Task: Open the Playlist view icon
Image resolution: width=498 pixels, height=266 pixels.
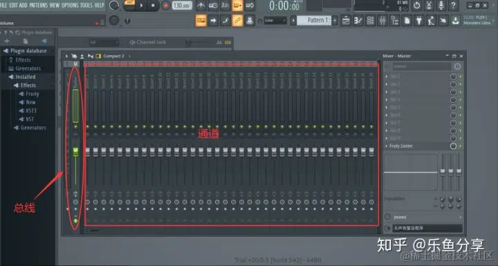Action: pos(346,21)
